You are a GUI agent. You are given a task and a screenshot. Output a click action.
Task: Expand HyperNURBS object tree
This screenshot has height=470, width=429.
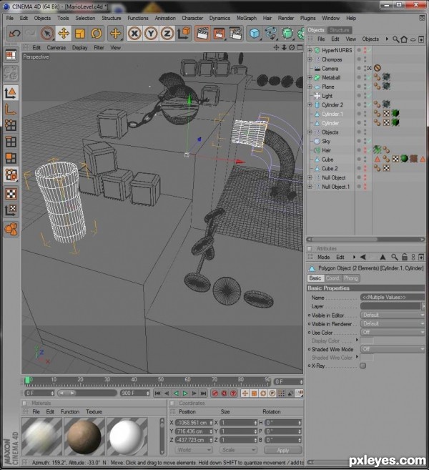(x=310, y=50)
